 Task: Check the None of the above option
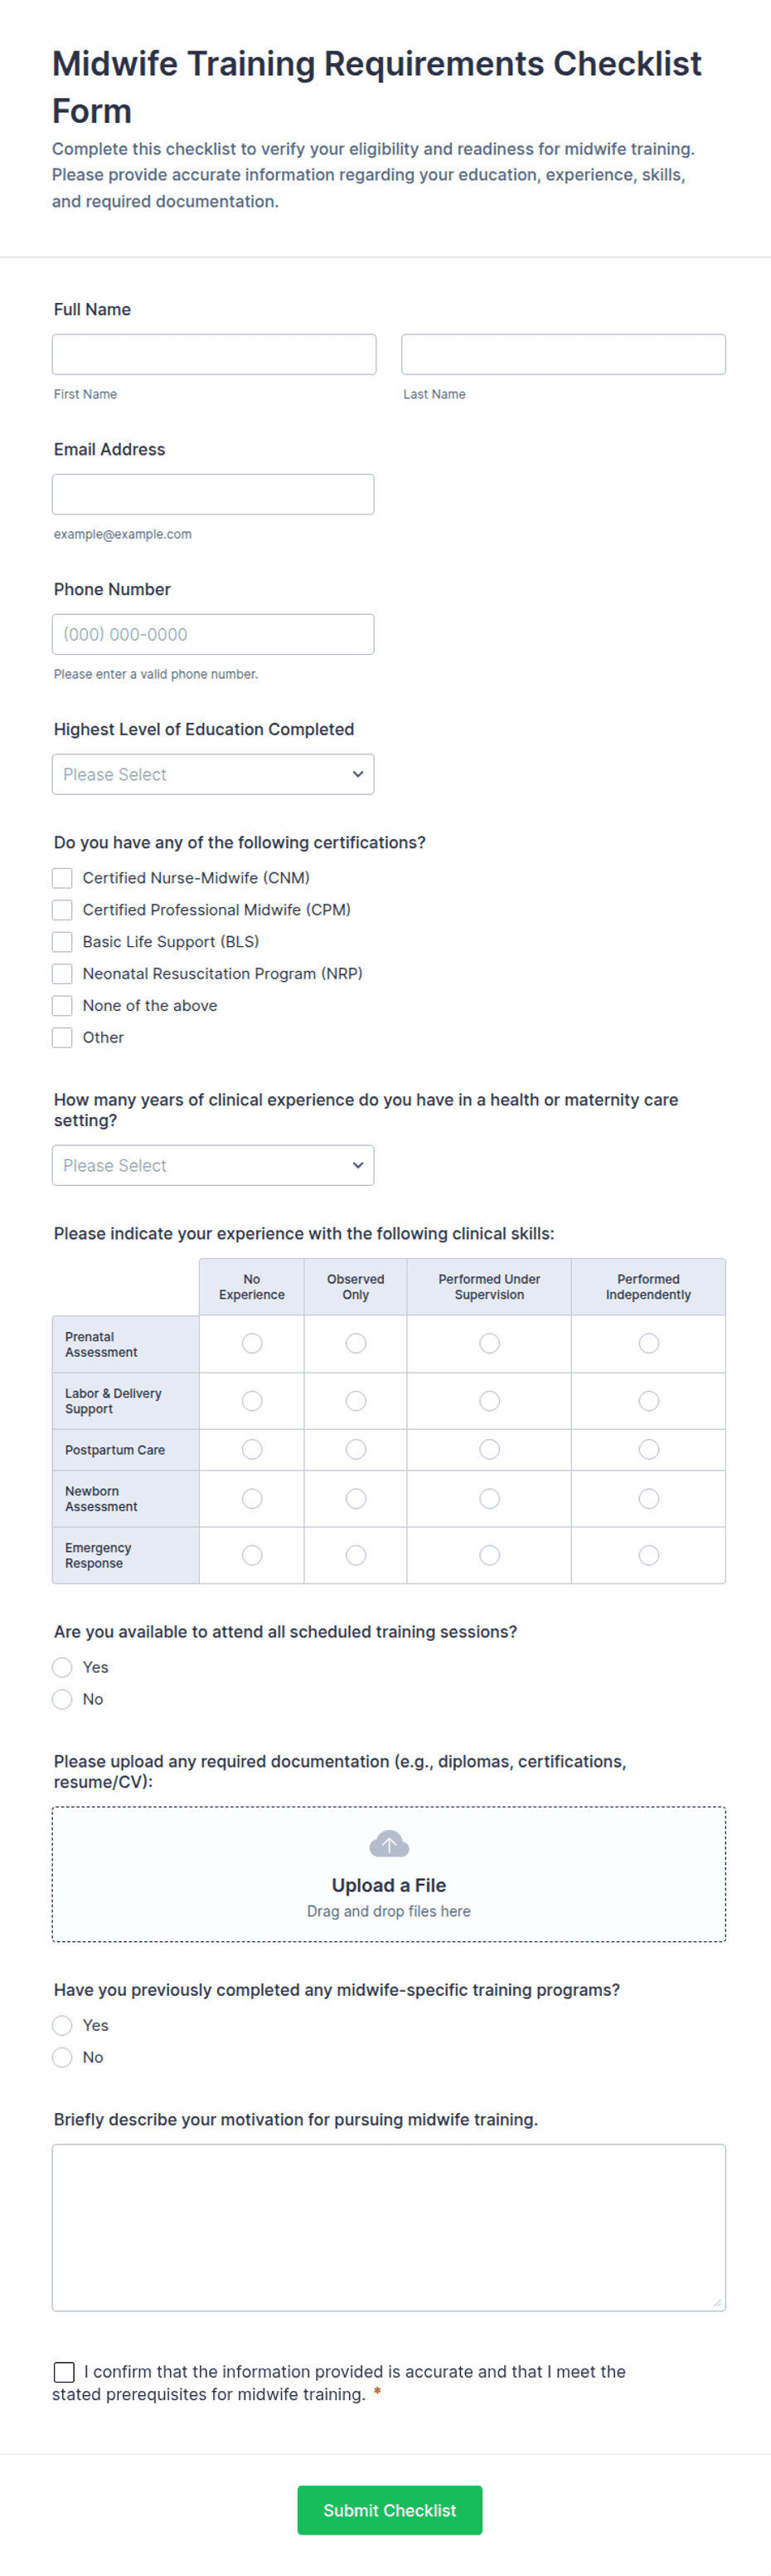(x=63, y=1006)
